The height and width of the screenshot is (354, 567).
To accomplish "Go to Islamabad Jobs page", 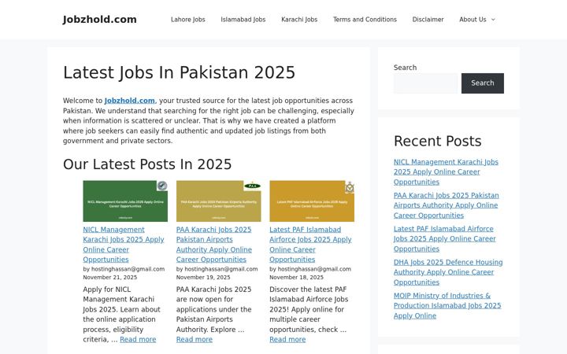I will coord(243,20).
